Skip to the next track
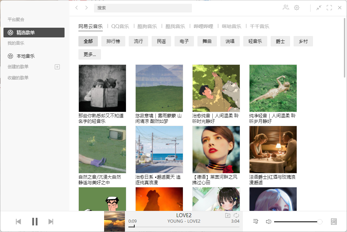The height and width of the screenshot is (232, 347). pyautogui.click(x=51, y=221)
